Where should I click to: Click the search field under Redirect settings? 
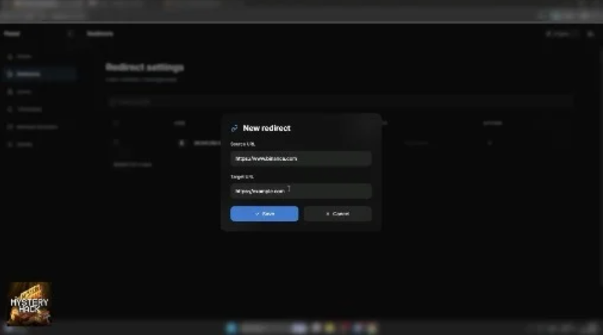(340, 102)
